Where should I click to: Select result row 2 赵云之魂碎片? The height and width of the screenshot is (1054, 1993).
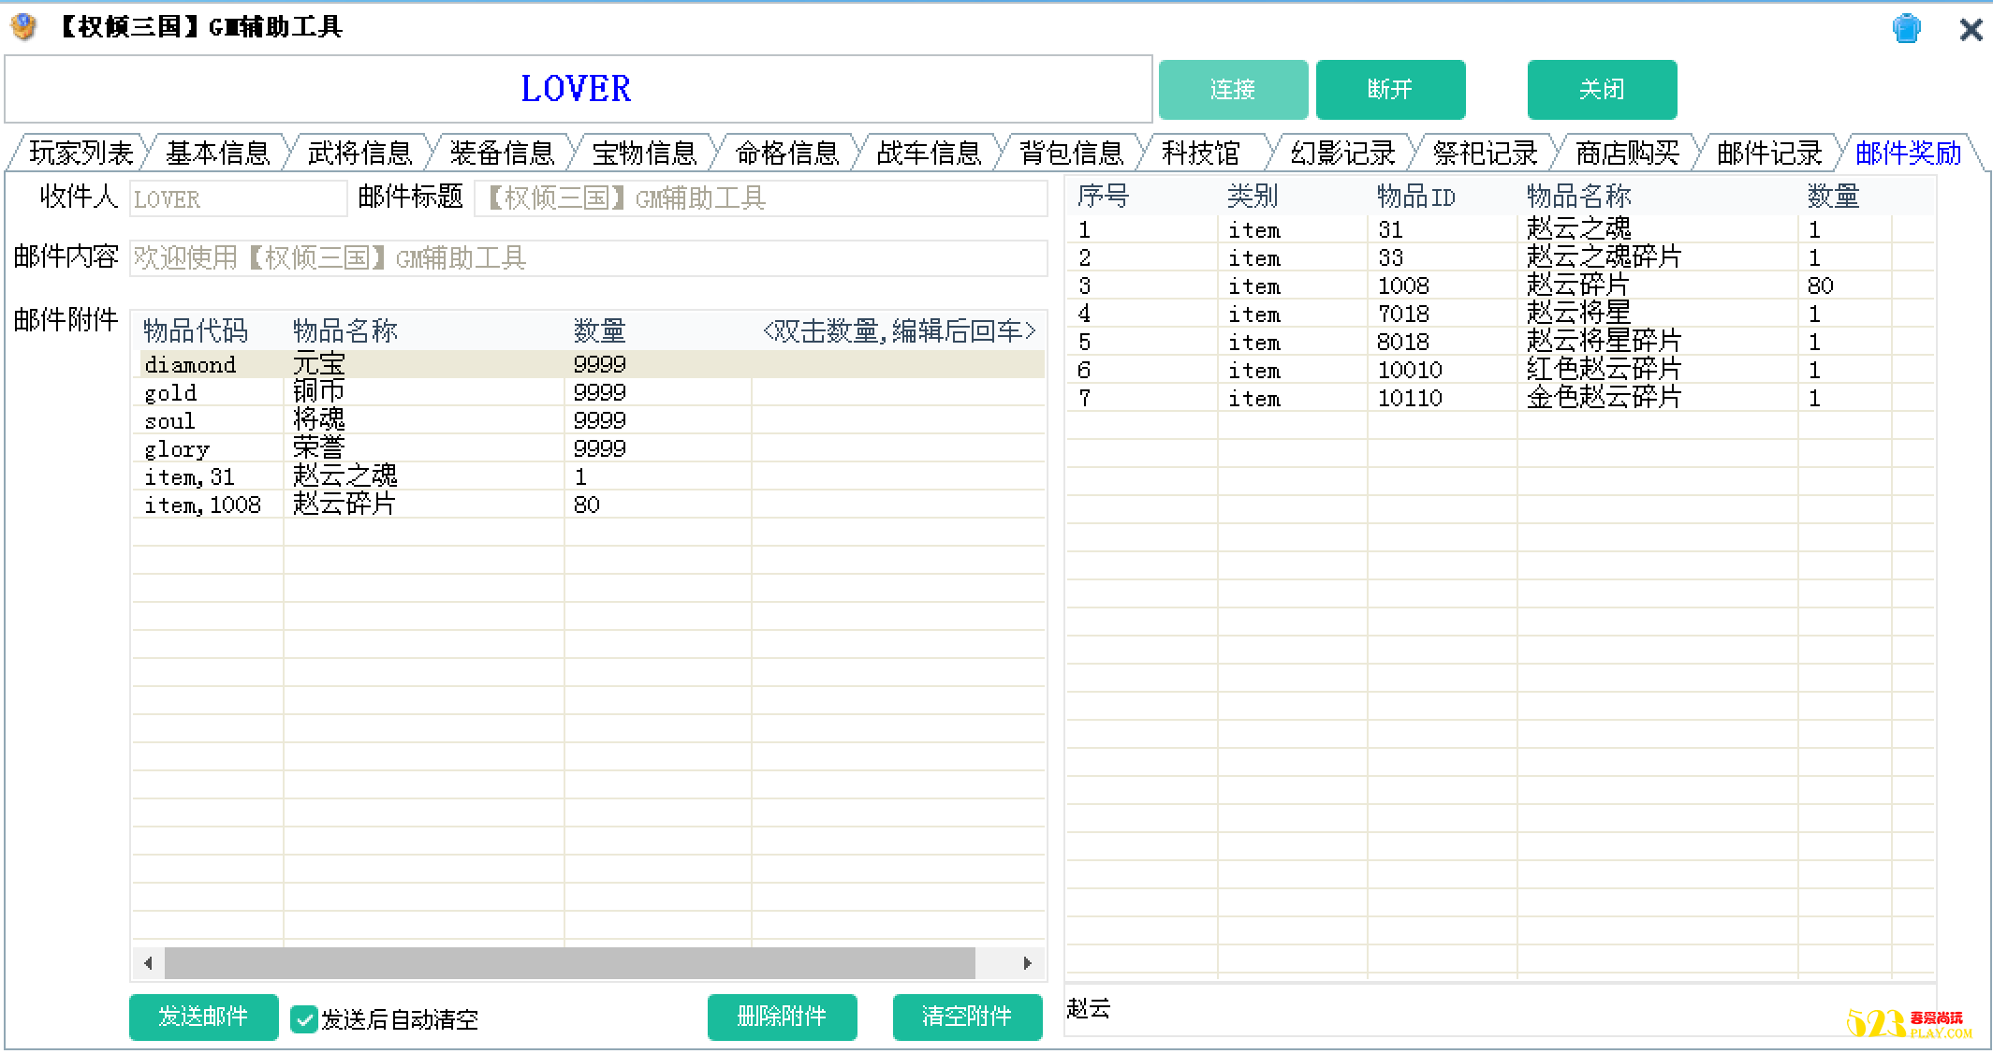click(x=1501, y=257)
